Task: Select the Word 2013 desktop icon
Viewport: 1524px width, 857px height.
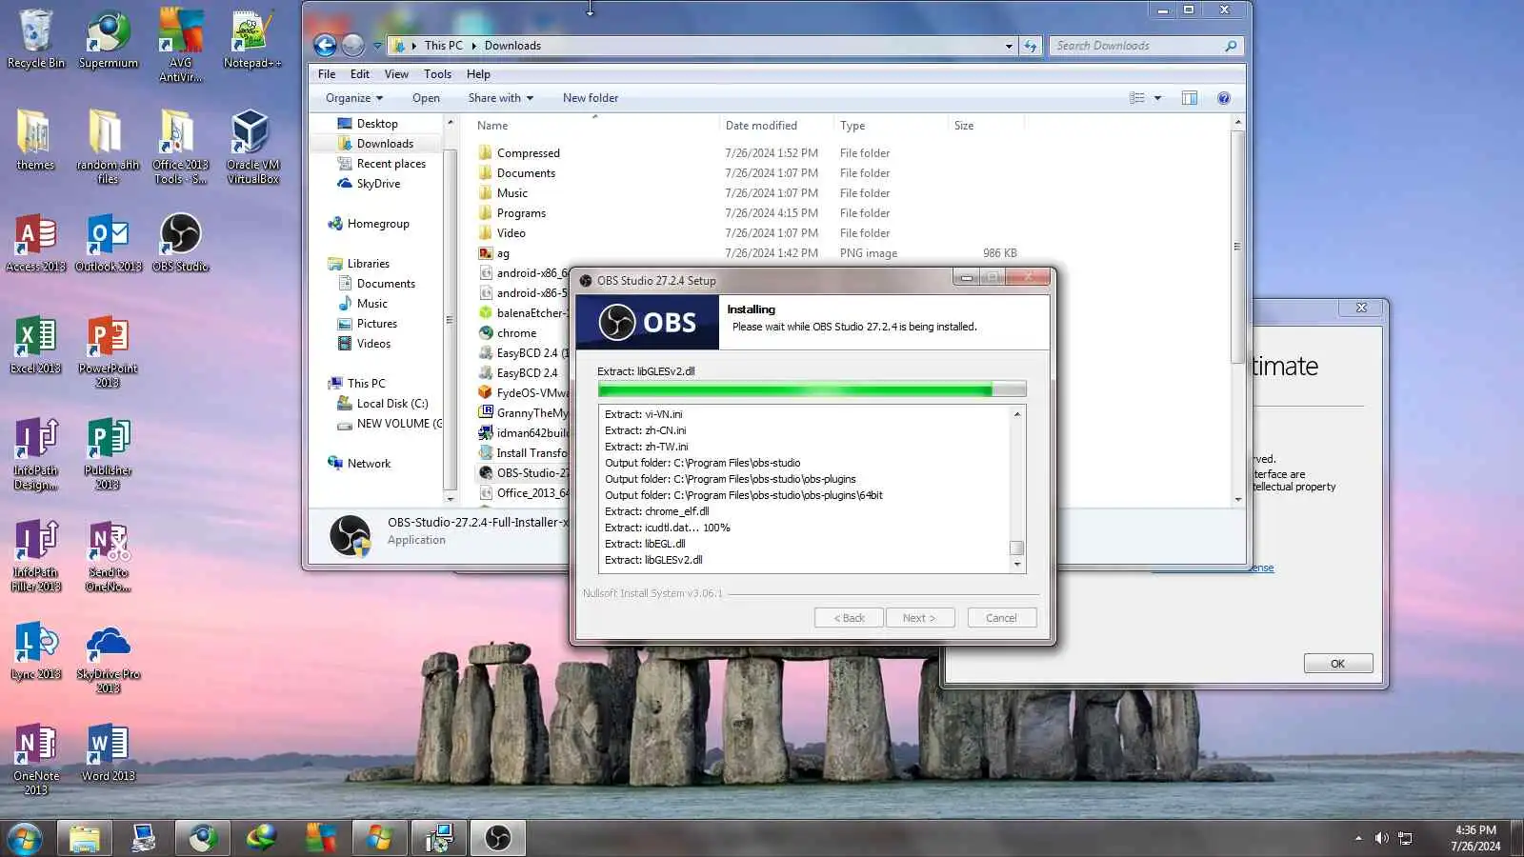Action: [109, 753]
